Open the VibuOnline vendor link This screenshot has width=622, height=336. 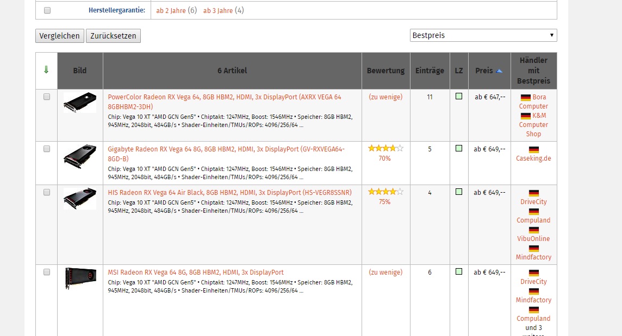[x=533, y=238]
